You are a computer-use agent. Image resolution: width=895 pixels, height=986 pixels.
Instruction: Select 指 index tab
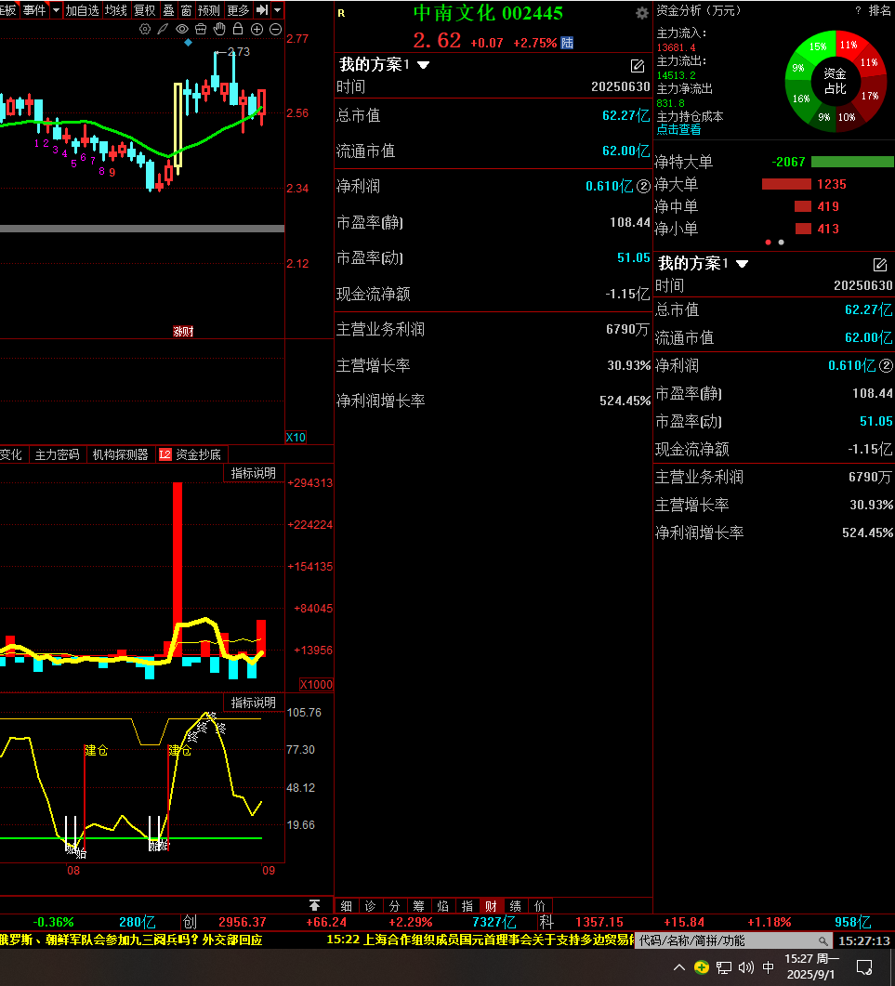[x=467, y=906]
